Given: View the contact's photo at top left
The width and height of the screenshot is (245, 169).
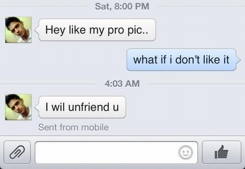Looking at the screenshot, I should pyautogui.click(x=18, y=30).
